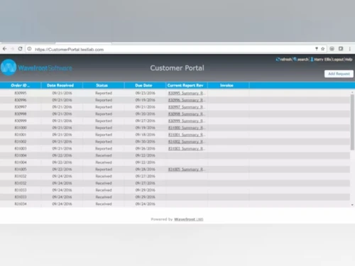Open the browser three-dot menu
The image size is (355, 266).
coord(350,49)
